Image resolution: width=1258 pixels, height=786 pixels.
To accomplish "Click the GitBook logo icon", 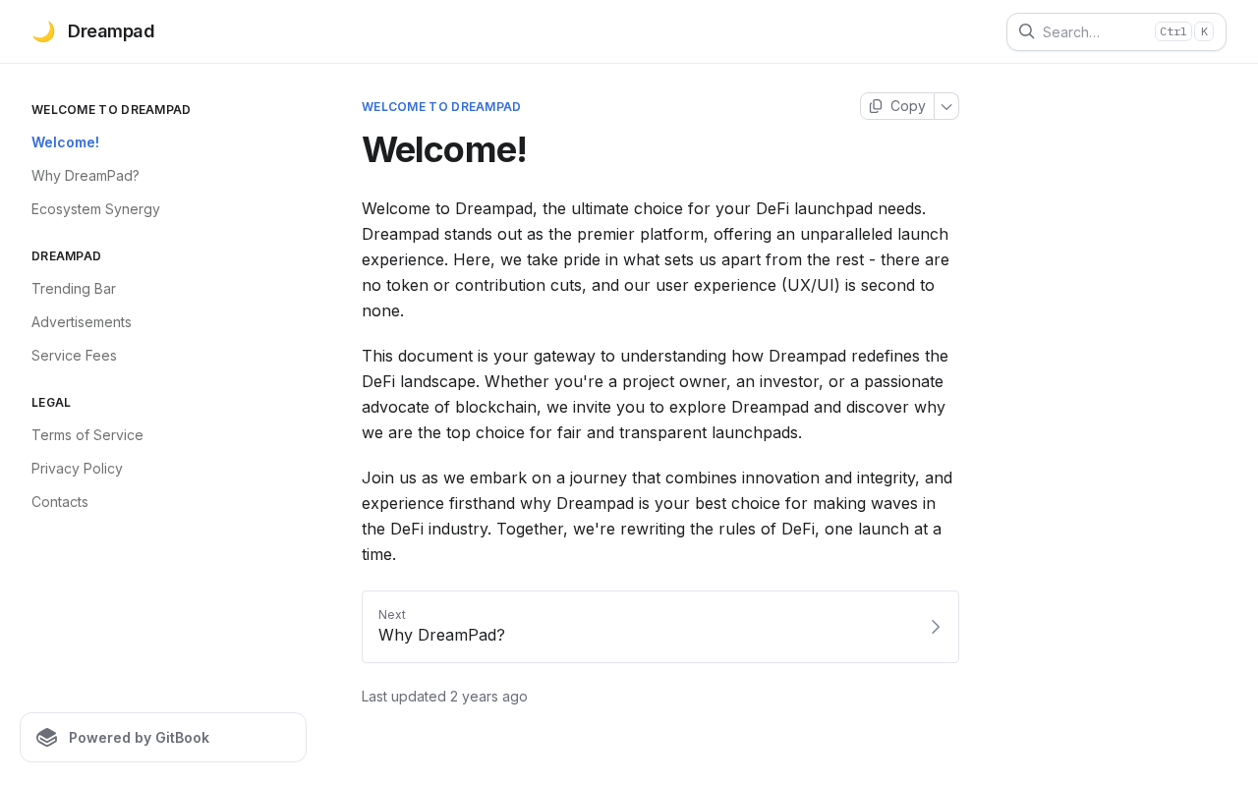I will [x=47, y=738].
